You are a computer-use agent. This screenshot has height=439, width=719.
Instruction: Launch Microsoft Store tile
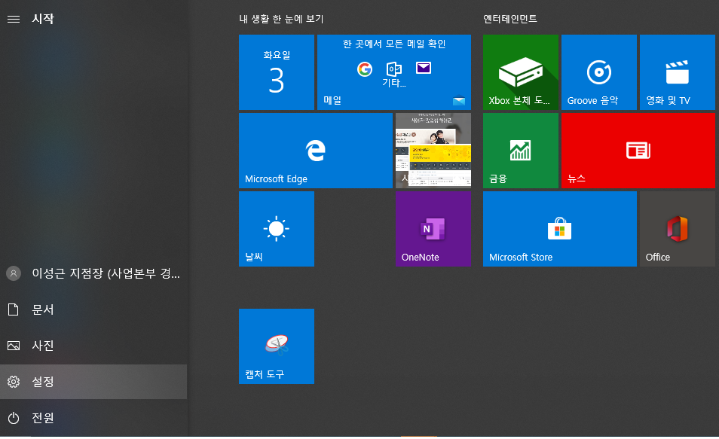[x=560, y=229]
